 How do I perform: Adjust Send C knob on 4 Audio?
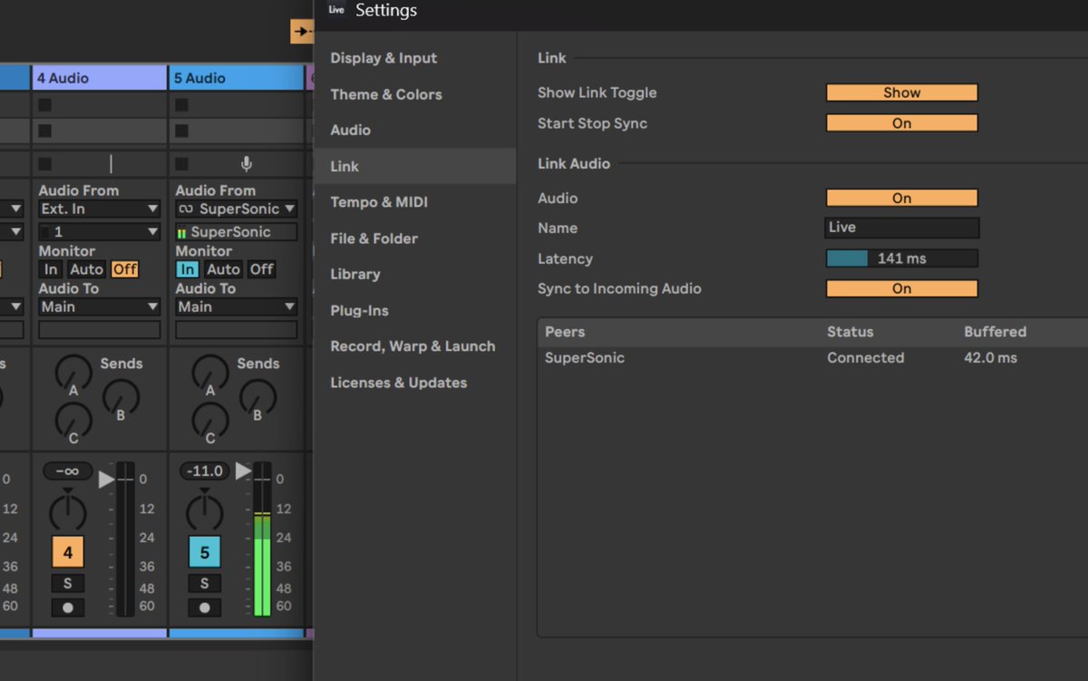(73, 421)
